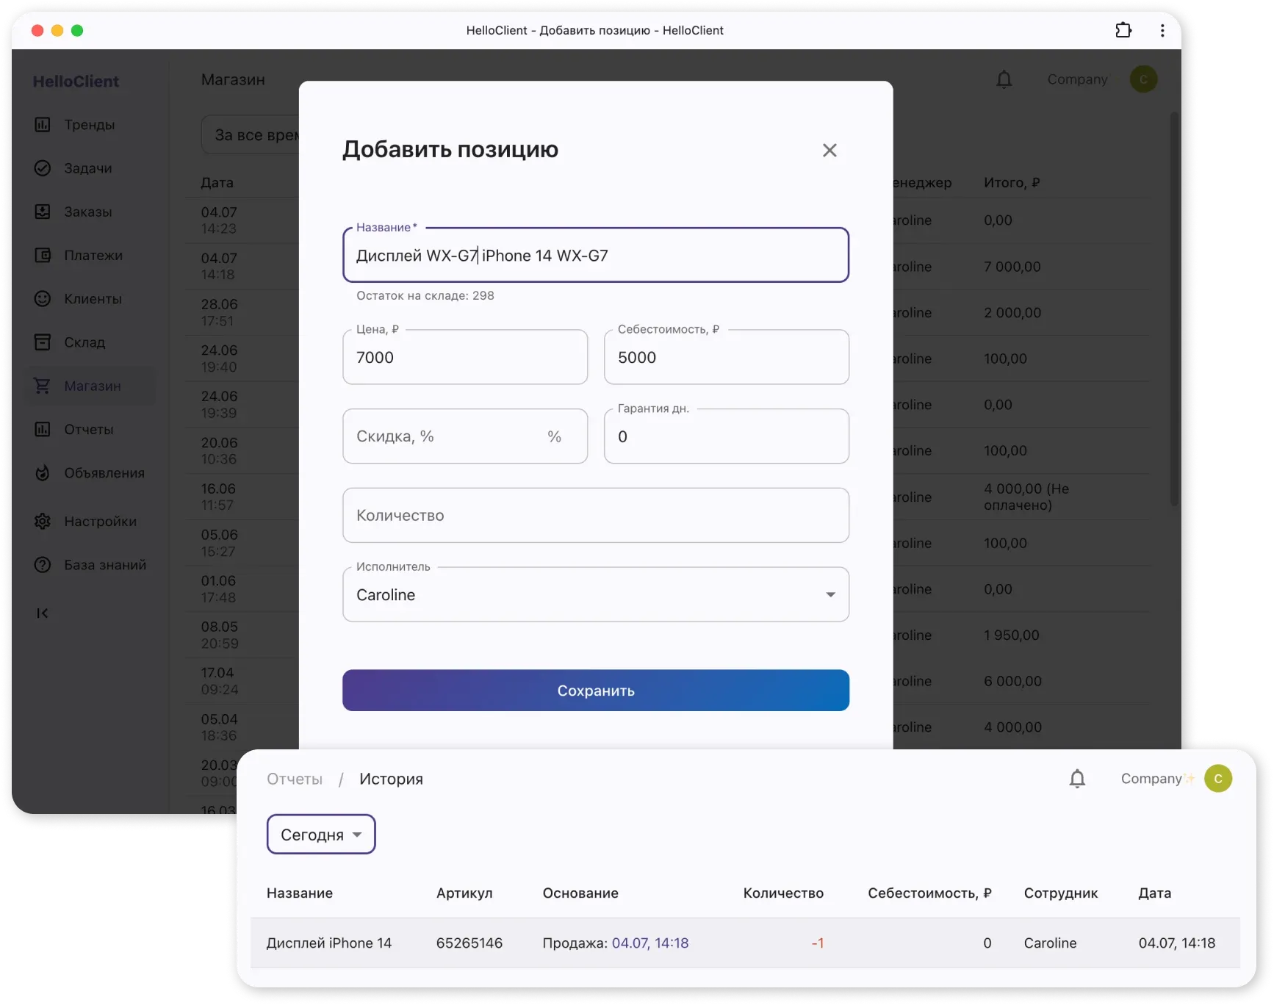Click the Объявления flame icon
The width and height of the screenshot is (1274, 1005).
coord(43,473)
